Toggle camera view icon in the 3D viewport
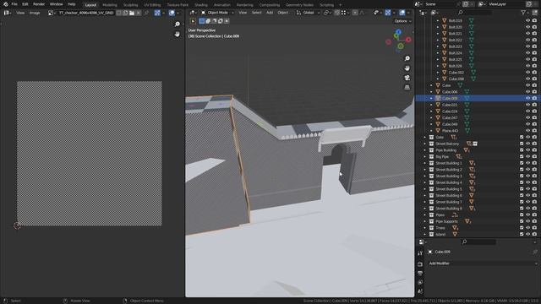Viewport: 541px width, 304px height. [407, 78]
